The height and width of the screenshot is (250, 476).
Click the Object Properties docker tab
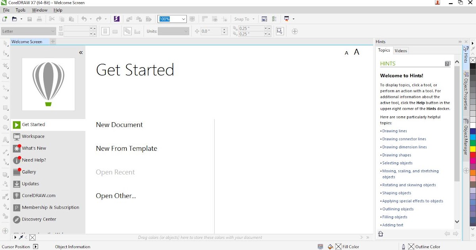466,91
